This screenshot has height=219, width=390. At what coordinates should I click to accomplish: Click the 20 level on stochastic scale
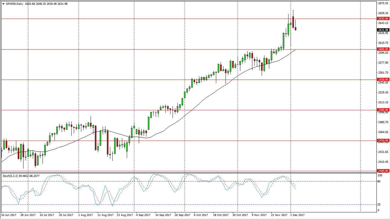tap(379, 205)
